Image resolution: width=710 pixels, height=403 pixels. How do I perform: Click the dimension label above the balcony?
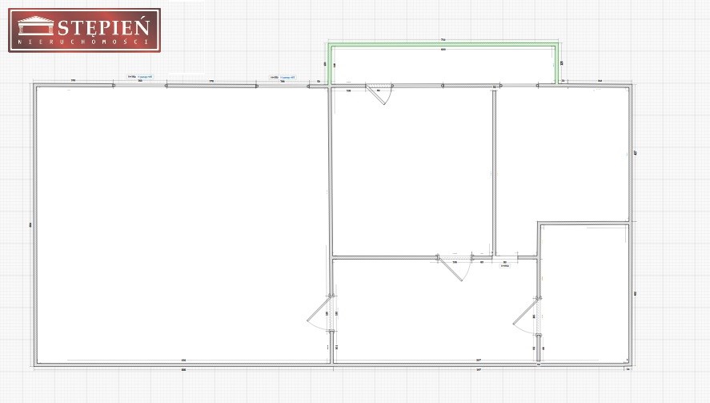point(443,40)
